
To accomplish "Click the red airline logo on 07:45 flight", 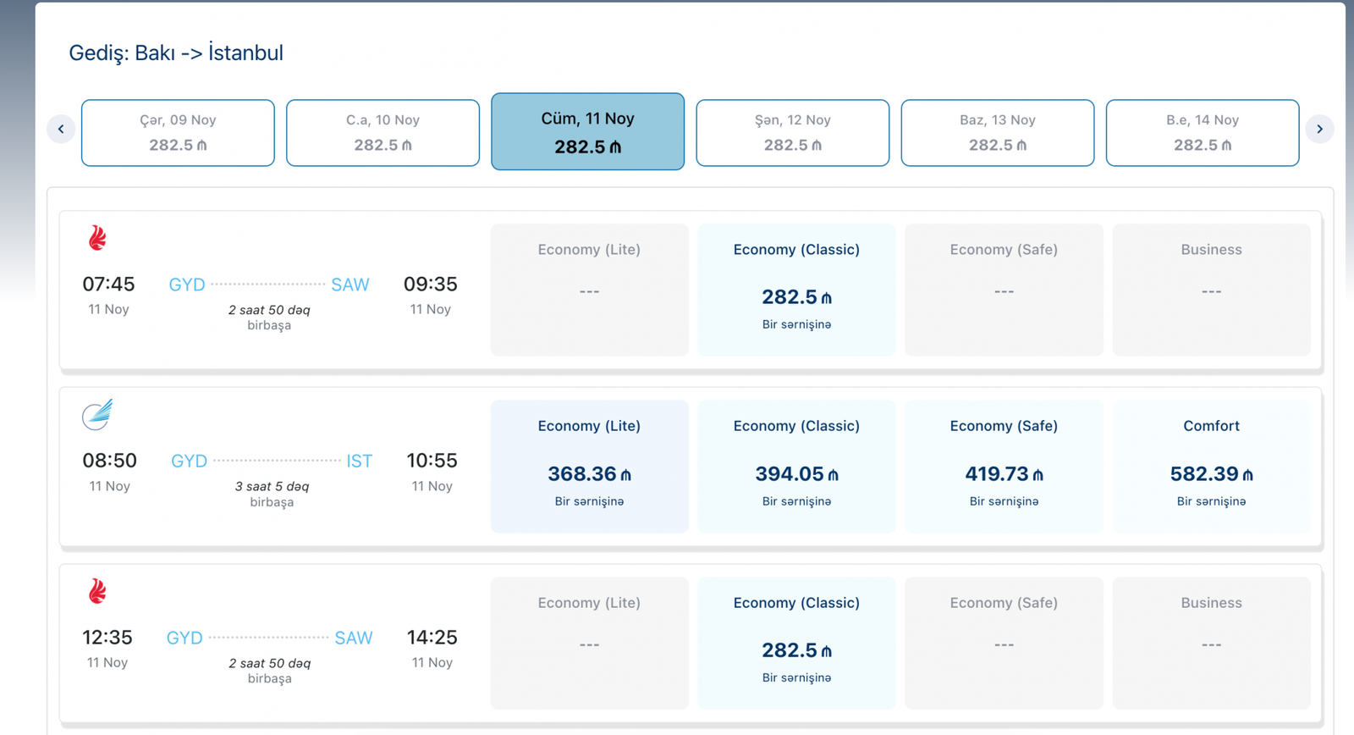I will click(x=98, y=238).
